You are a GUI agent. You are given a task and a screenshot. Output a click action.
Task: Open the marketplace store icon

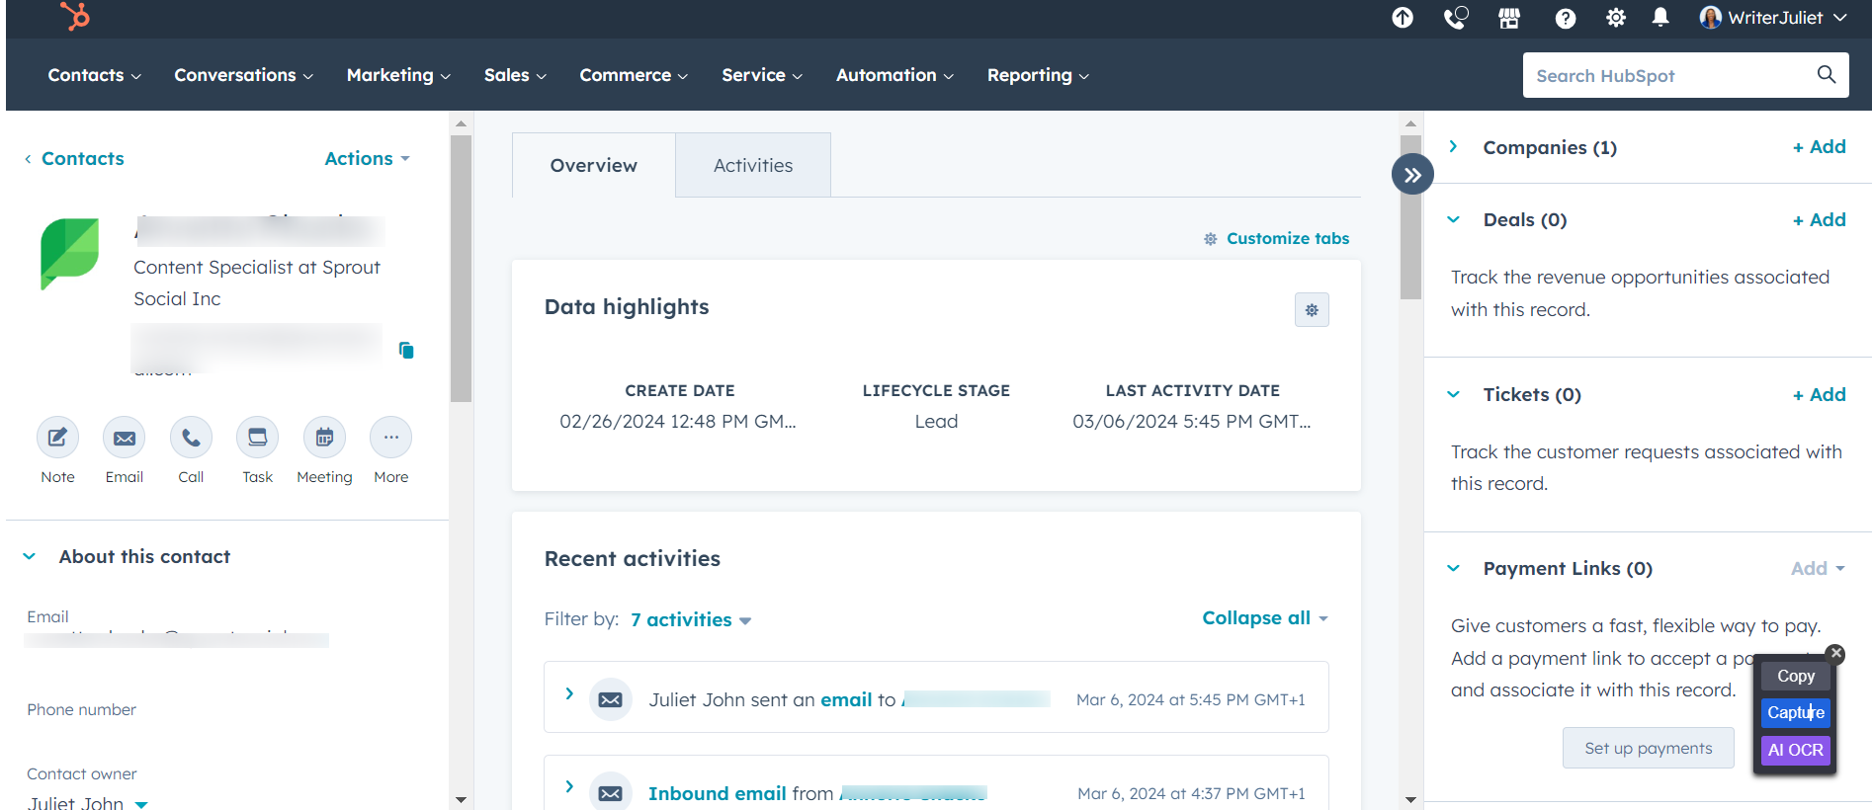click(1509, 18)
